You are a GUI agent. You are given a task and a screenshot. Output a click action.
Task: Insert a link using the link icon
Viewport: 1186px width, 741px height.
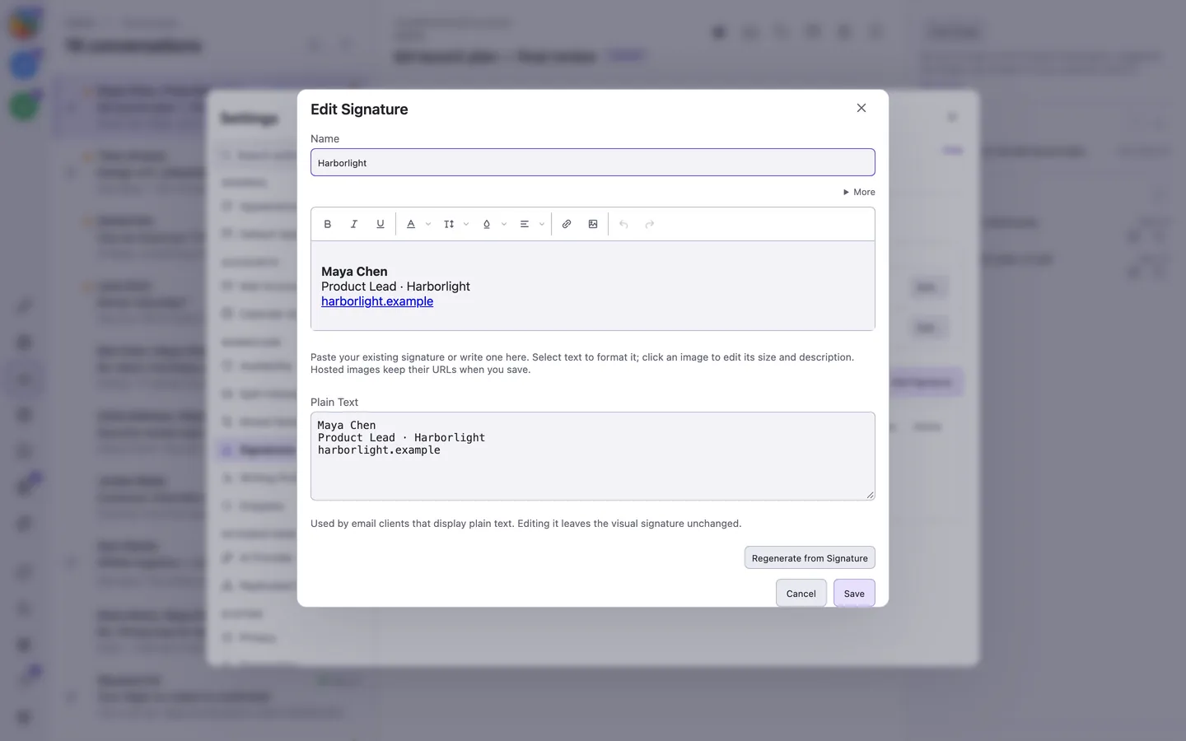tap(567, 224)
